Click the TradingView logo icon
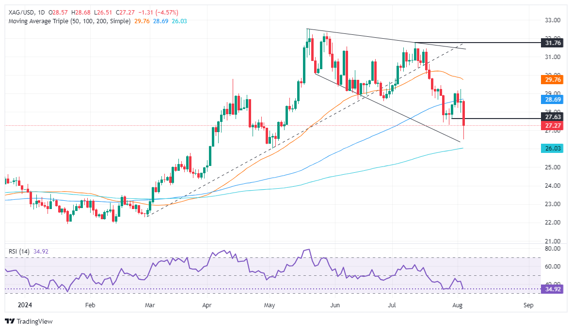The height and width of the screenshot is (330, 572). pyautogui.click(x=10, y=321)
